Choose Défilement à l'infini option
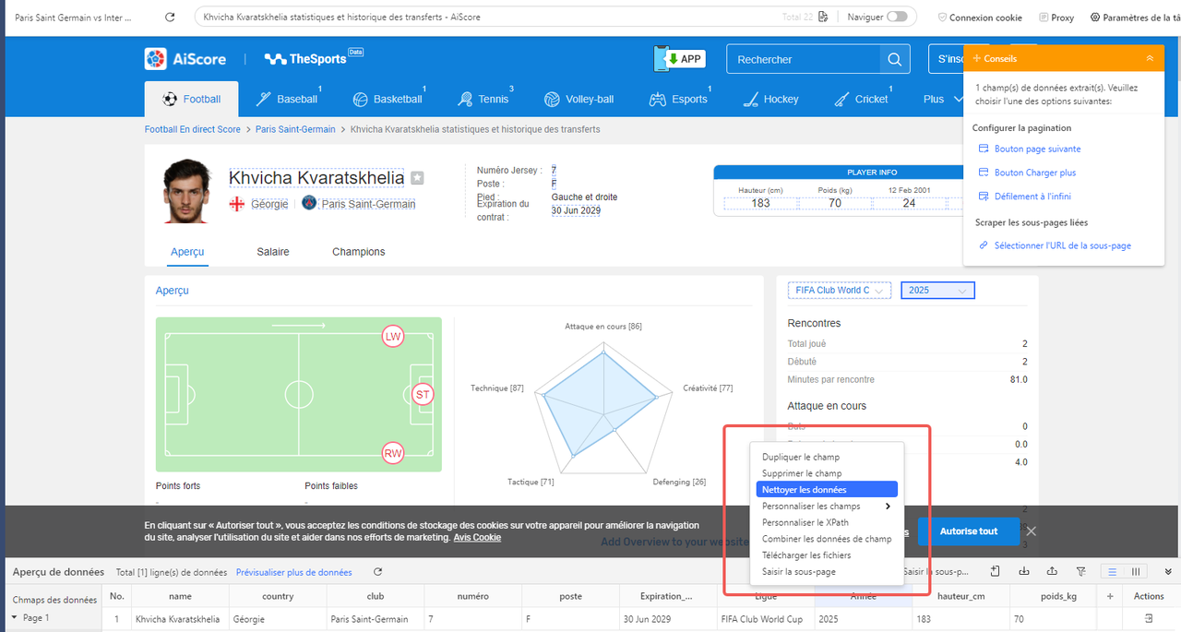The width and height of the screenshot is (1181, 632). 1024,197
